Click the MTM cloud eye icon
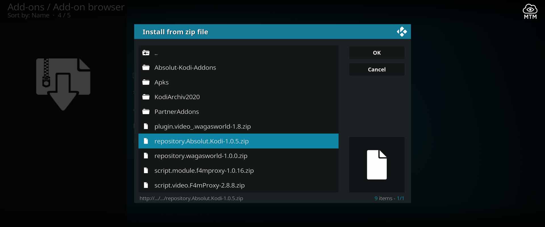This screenshot has width=545, height=227. pos(530,12)
